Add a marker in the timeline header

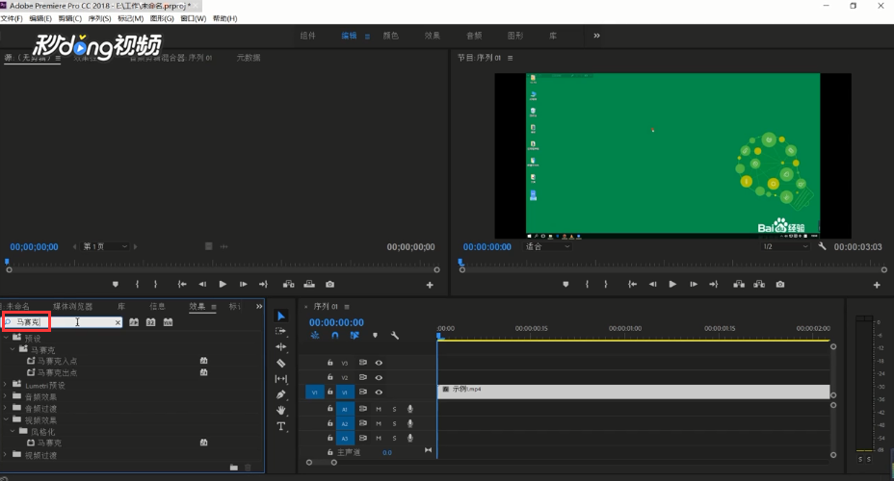[x=375, y=336]
